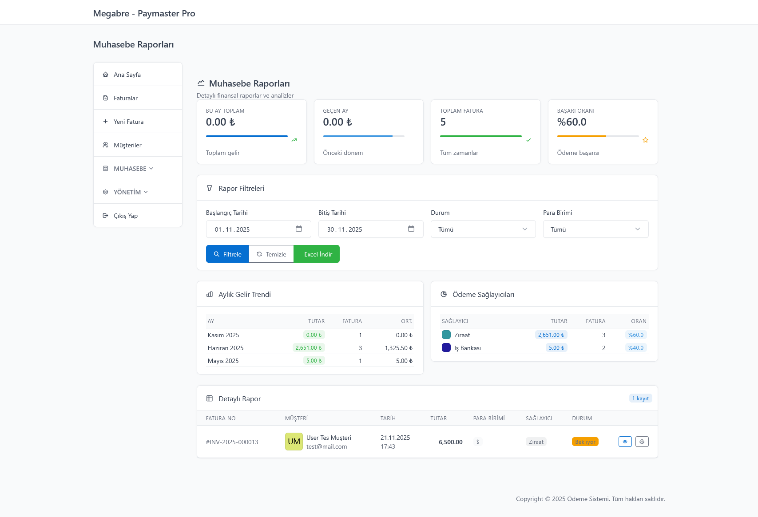Screen dimensions: 758x517
Task: Click the print icon for invoice INV-2025-000013
Action: pos(642,442)
